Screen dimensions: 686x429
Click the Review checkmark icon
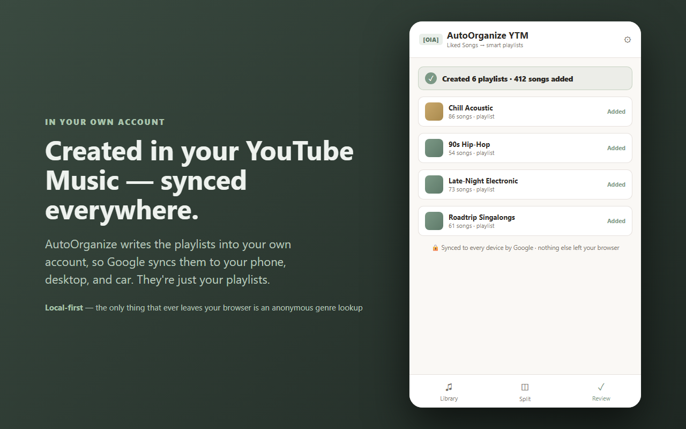[601, 387]
